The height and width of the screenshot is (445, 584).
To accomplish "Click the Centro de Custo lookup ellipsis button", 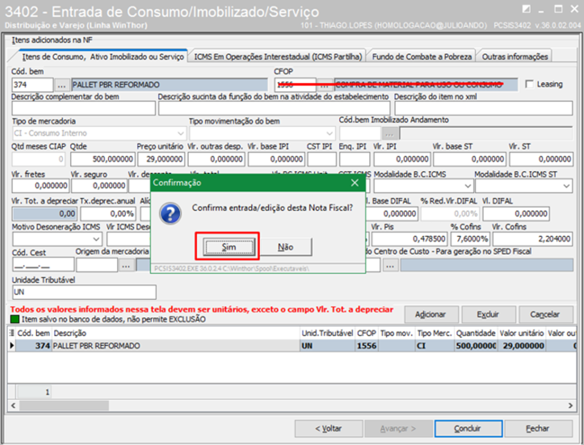I will pos(390,264).
